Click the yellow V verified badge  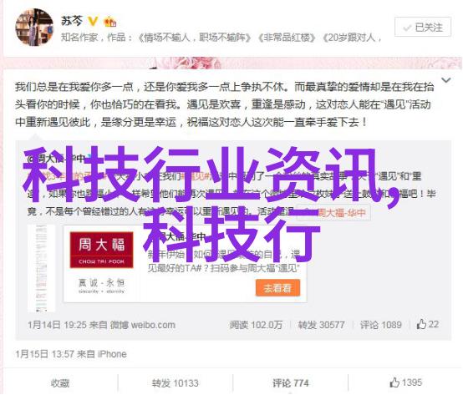(x=93, y=21)
